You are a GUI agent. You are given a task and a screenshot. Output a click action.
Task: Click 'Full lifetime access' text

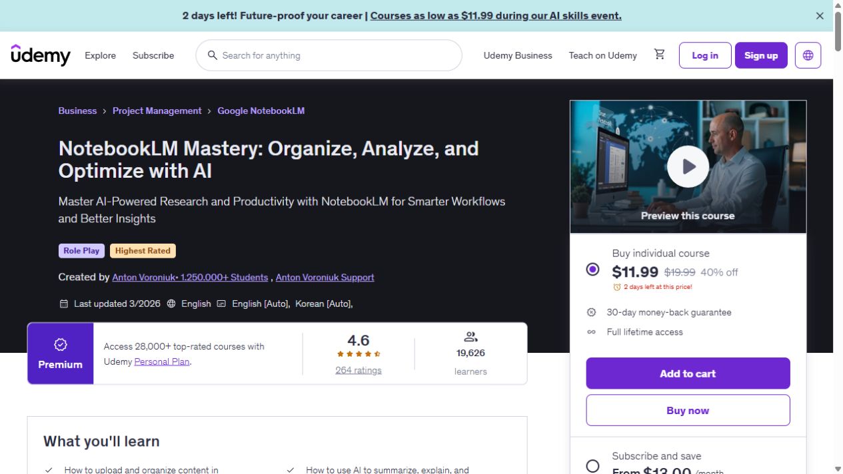pyautogui.click(x=644, y=332)
